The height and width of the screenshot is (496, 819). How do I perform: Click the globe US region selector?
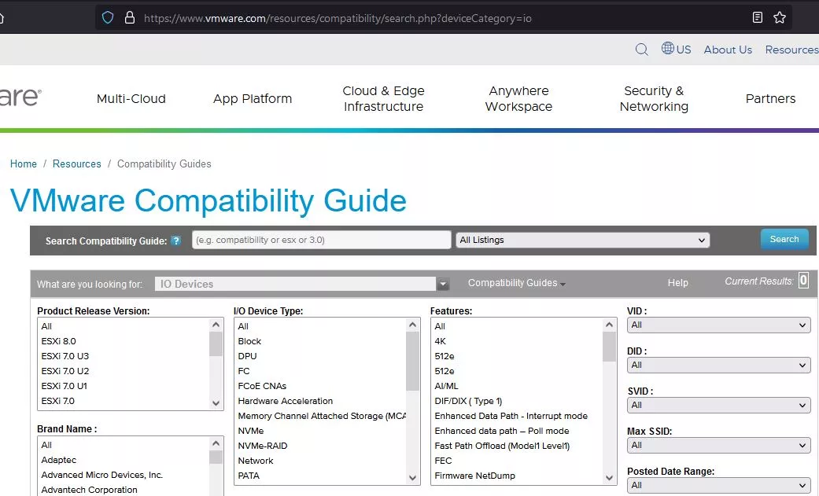click(x=676, y=49)
